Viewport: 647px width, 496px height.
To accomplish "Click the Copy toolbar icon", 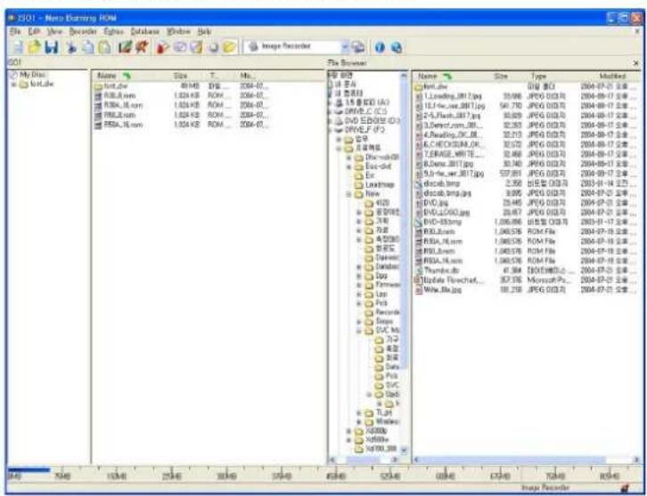I will tap(88, 47).
